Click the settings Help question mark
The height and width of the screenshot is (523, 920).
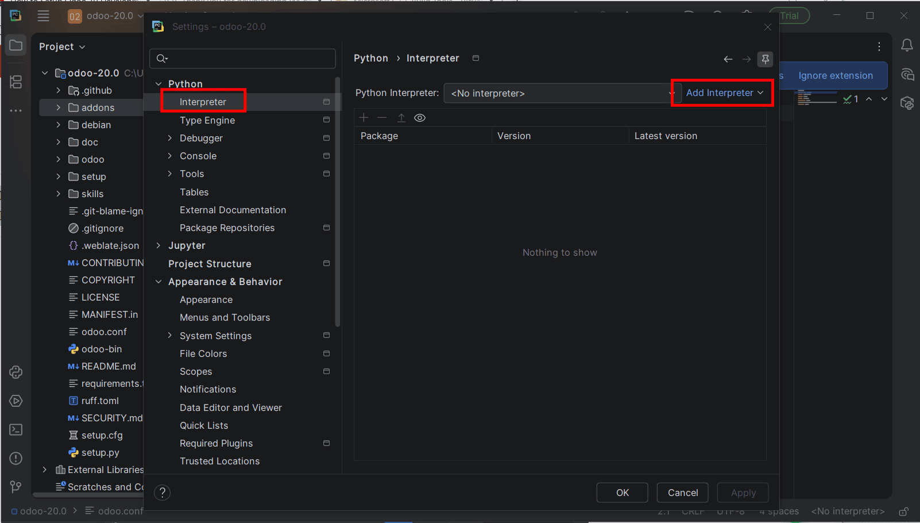coord(163,493)
